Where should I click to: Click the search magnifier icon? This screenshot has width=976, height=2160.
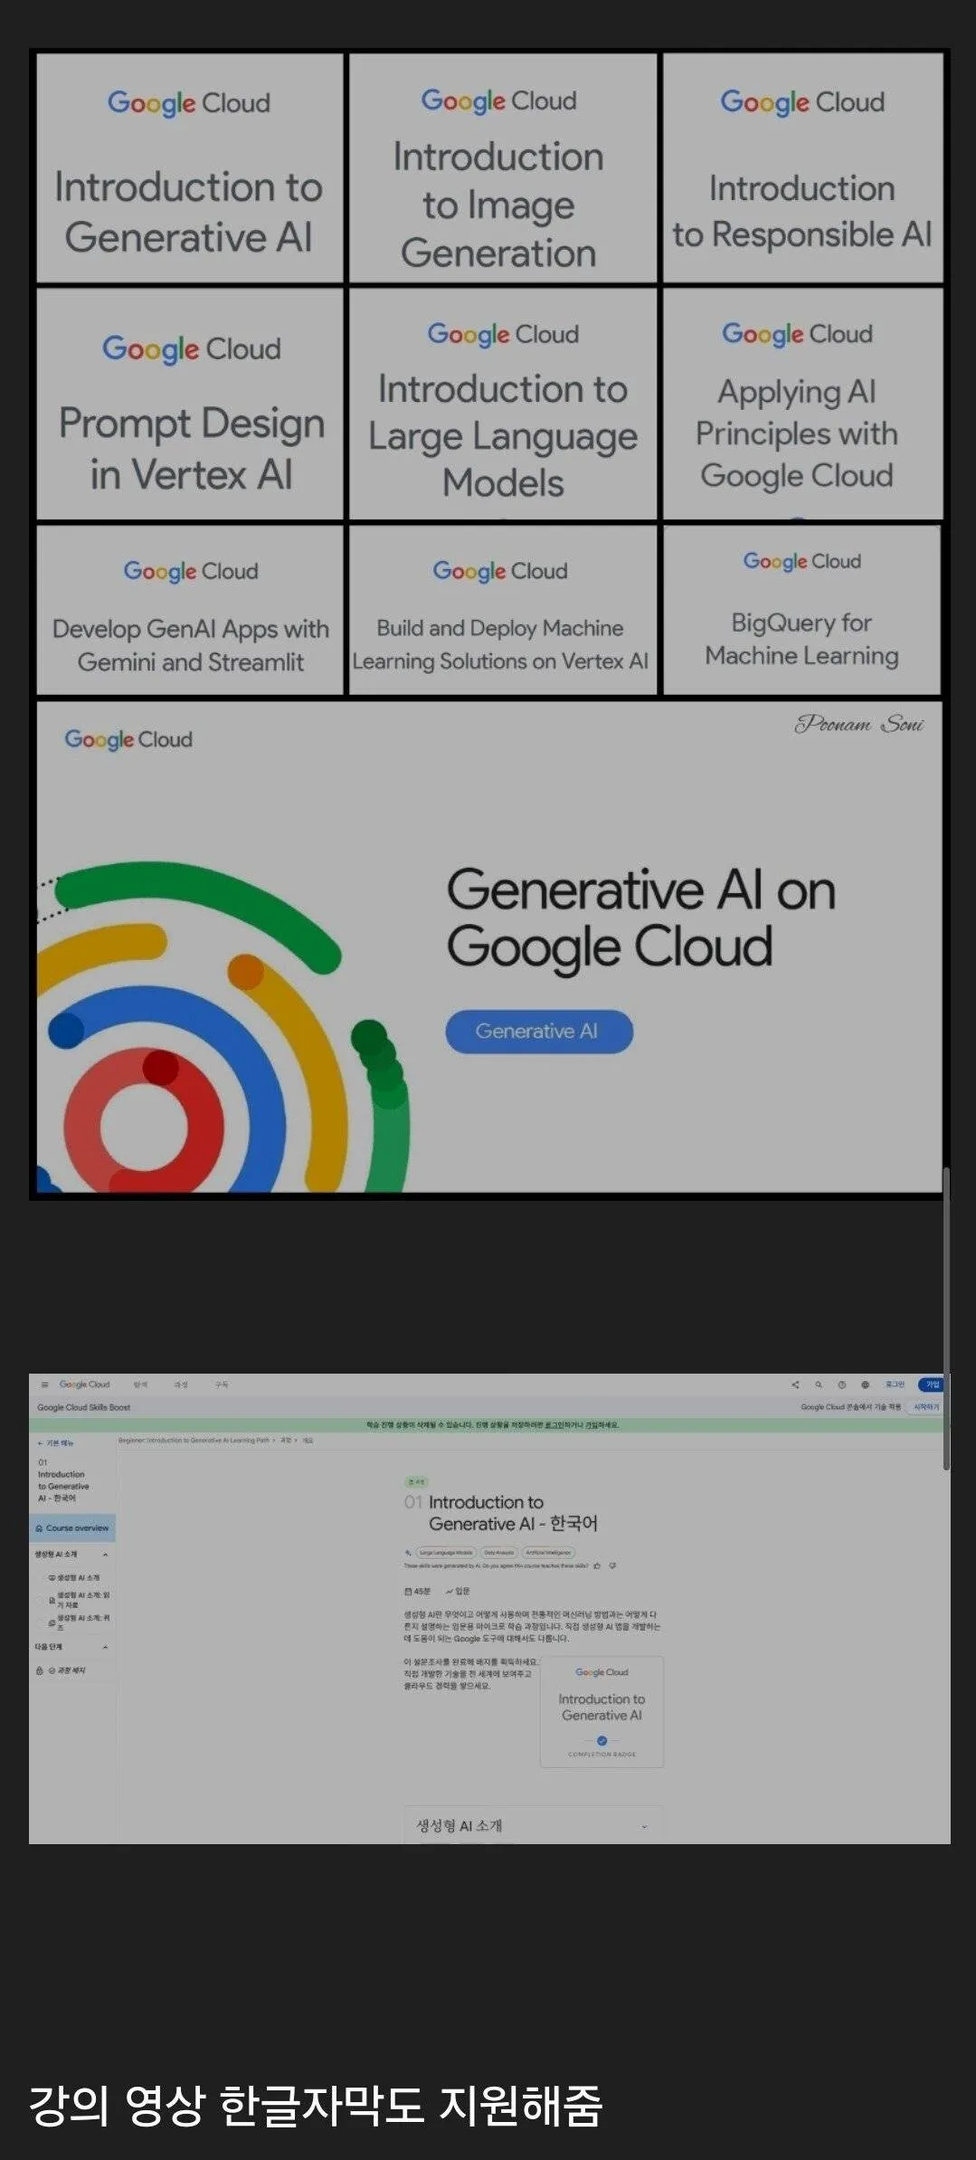pyautogui.click(x=819, y=1384)
